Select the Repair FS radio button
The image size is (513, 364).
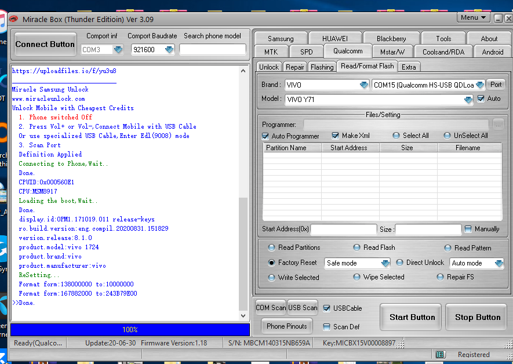tap(440, 277)
